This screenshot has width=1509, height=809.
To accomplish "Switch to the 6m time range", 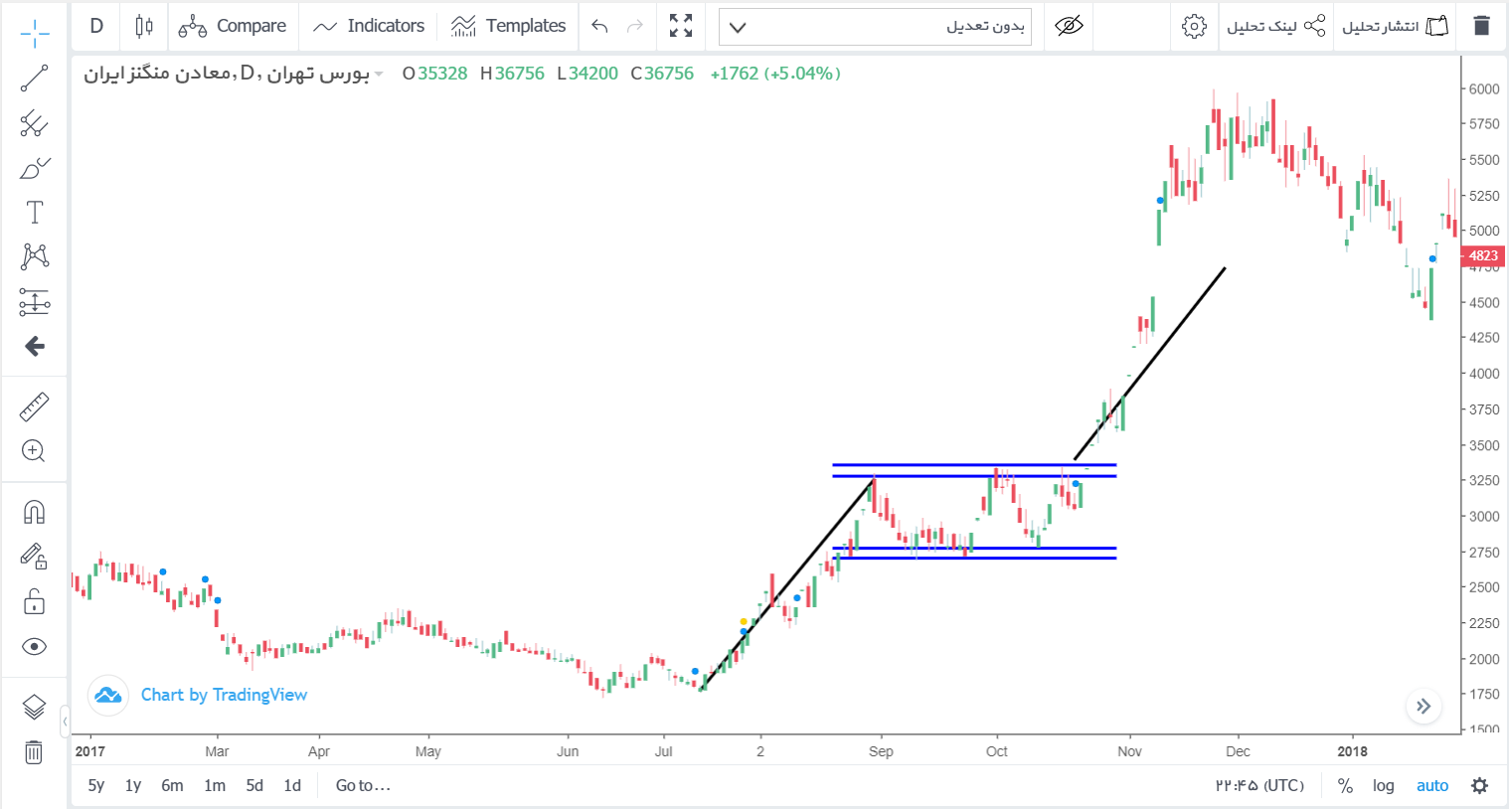I will coord(172,785).
